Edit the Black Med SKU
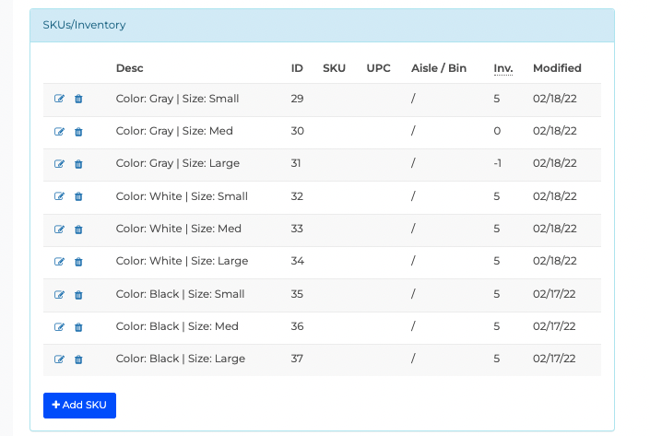This screenshot has width=650, height=436. [x=59, y=327]
